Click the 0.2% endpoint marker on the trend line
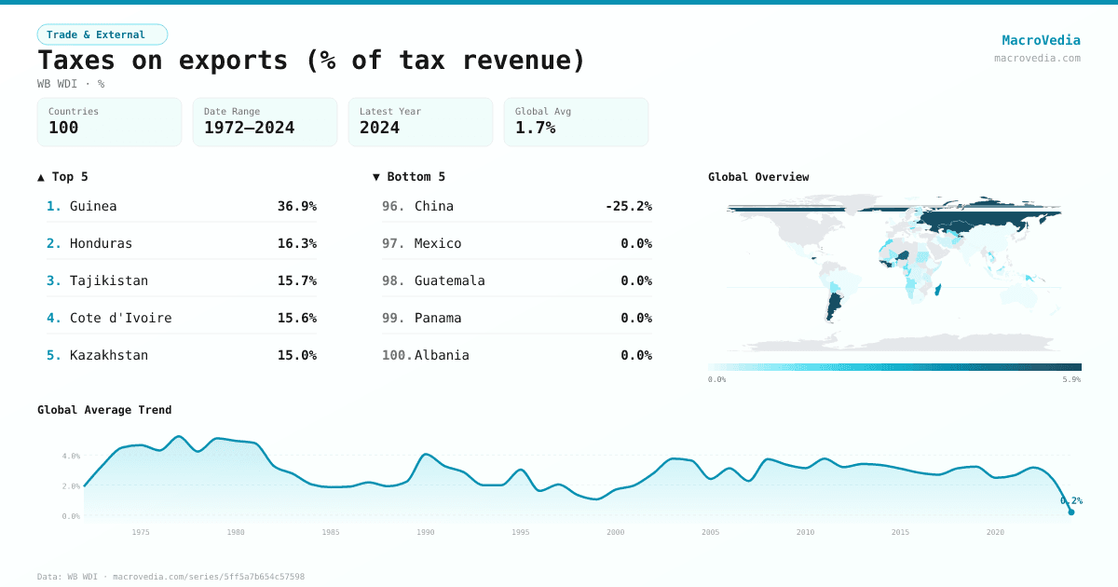The height and width of the screenshot is (587, 1118). click(x=1070, y=511)
